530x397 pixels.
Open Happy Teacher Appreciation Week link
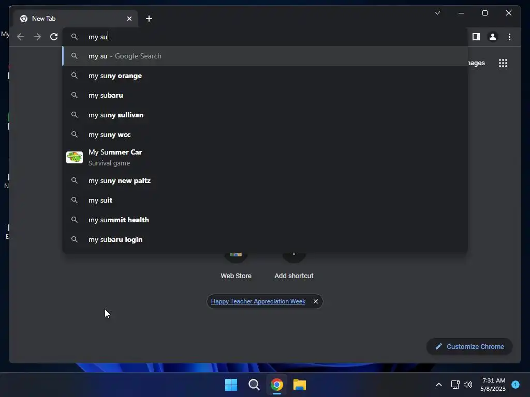coord(258,301)
